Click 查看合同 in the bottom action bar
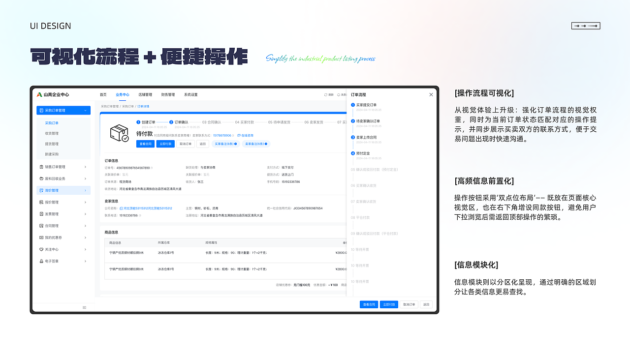630x354 pixels. click(x=369, y=304)
